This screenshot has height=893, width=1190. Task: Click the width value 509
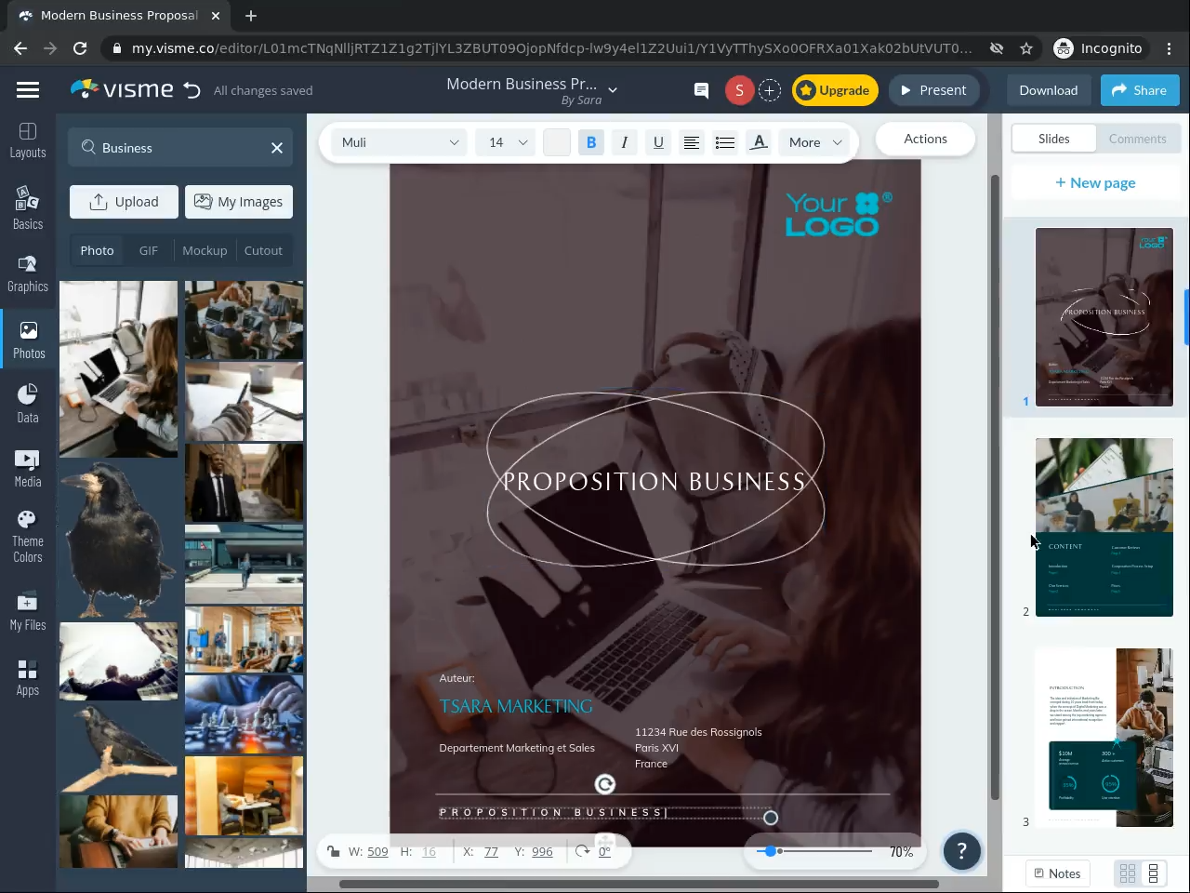(377, 851)
